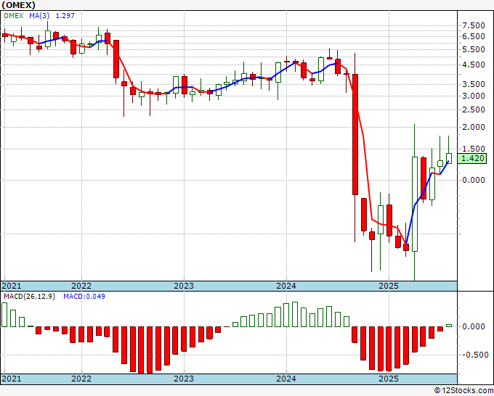Click the 2.000 price axis label
Viewport: 494px width, 396px height.
pyautogui.click(x=473, y=127)
